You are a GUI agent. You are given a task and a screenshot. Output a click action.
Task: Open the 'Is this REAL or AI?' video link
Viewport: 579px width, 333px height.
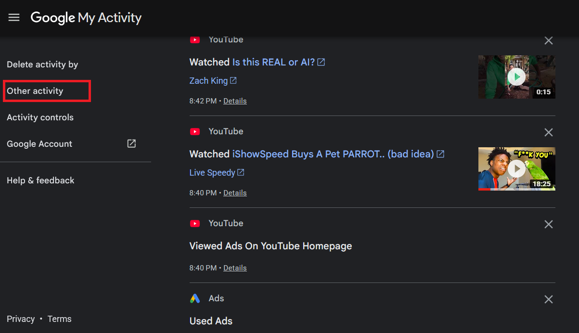click(273, 62)
